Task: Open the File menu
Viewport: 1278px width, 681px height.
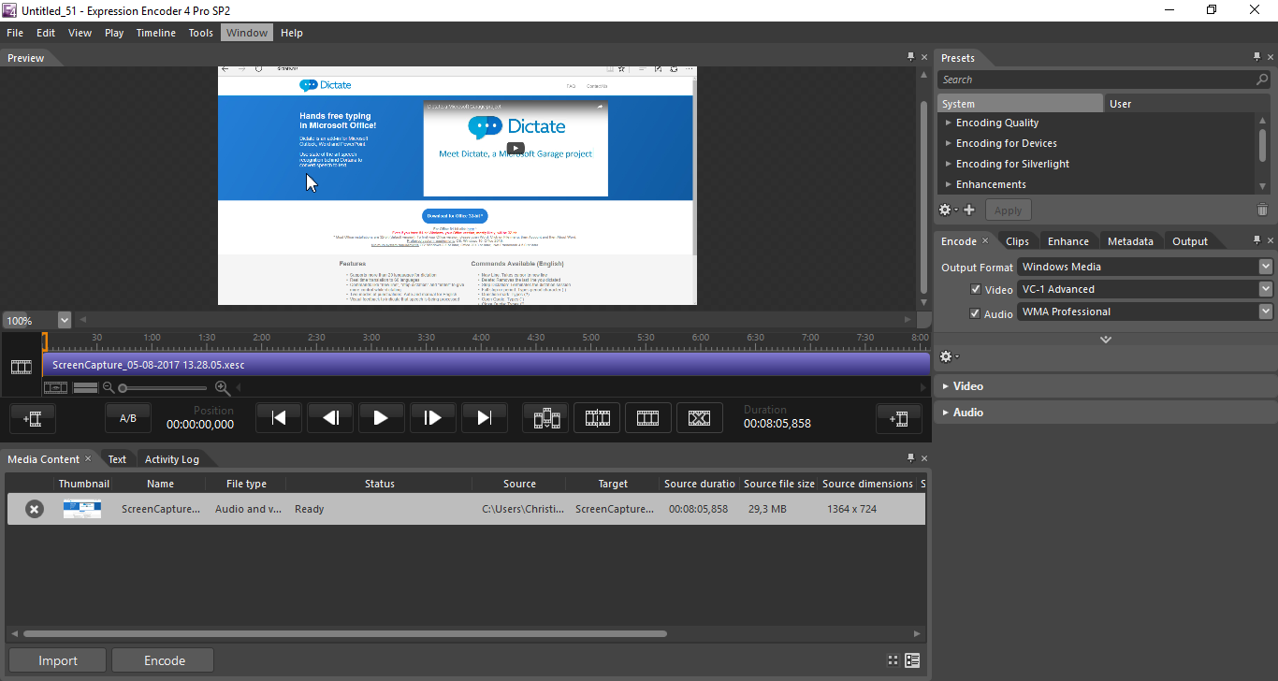Action: [15, 33]
